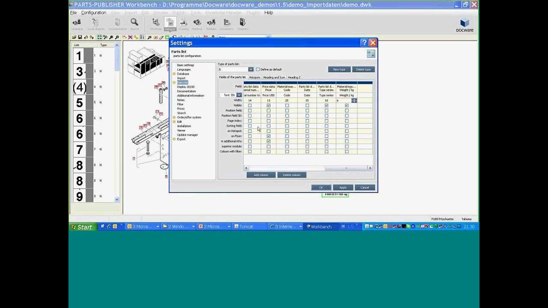Open the Documentation toolbar icon
The image size is (548, 308).
click(x=117, y=24)
